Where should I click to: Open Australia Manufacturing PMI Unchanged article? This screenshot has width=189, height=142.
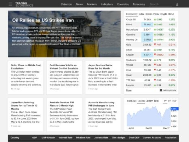pyautogui.click(x=101, y=104)
